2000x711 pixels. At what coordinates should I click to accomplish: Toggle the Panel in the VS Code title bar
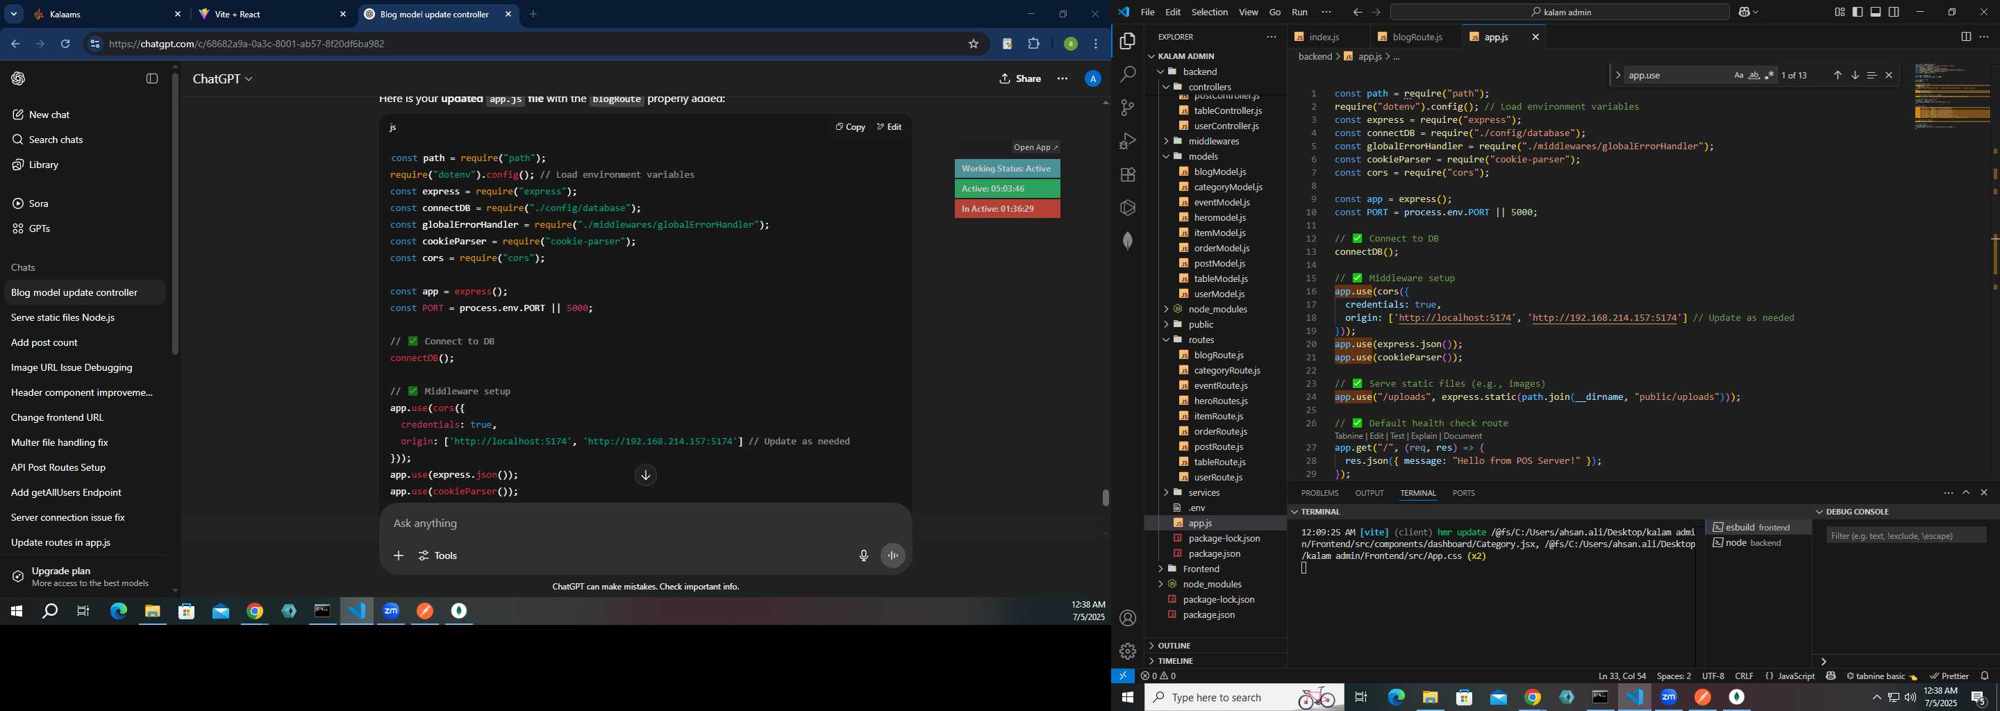pos(1875,12)
